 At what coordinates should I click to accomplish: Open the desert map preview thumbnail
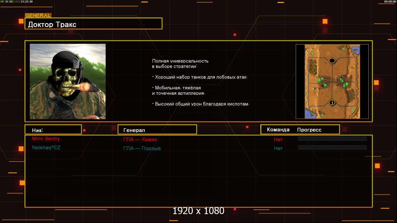point(332,81)
